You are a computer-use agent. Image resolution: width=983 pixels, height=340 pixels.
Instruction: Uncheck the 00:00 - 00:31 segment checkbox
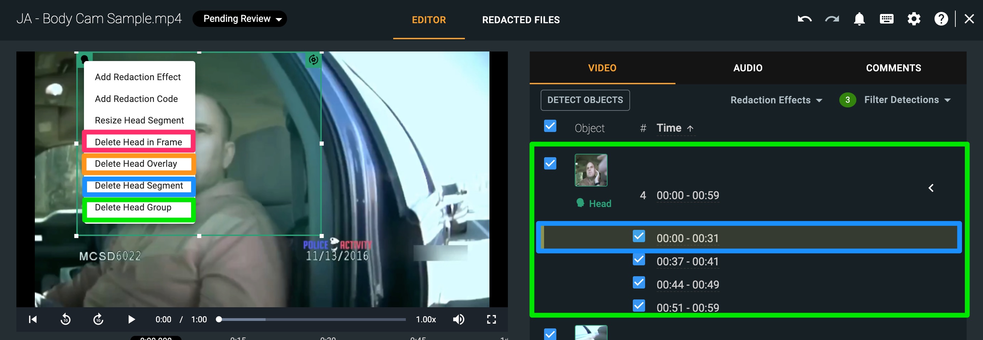click(x=638, y=236)
